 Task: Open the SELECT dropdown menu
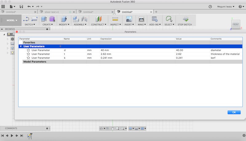coord(169,24)
